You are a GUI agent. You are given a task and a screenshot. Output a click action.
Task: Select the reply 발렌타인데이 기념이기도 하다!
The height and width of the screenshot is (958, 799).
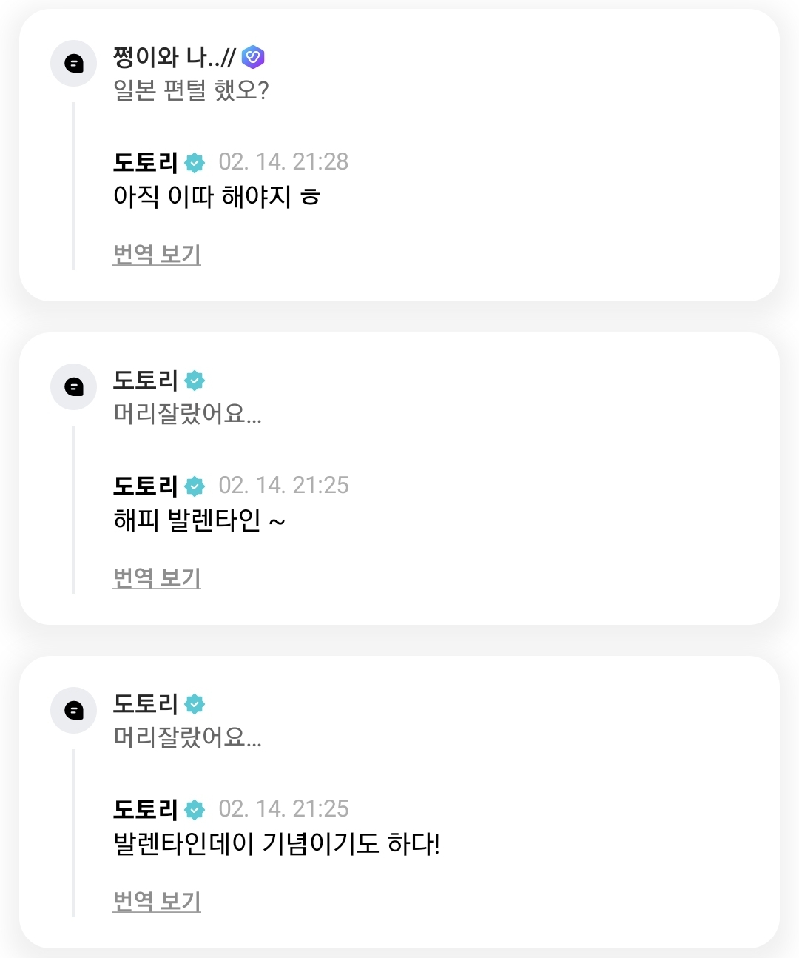tap(277, 844)
